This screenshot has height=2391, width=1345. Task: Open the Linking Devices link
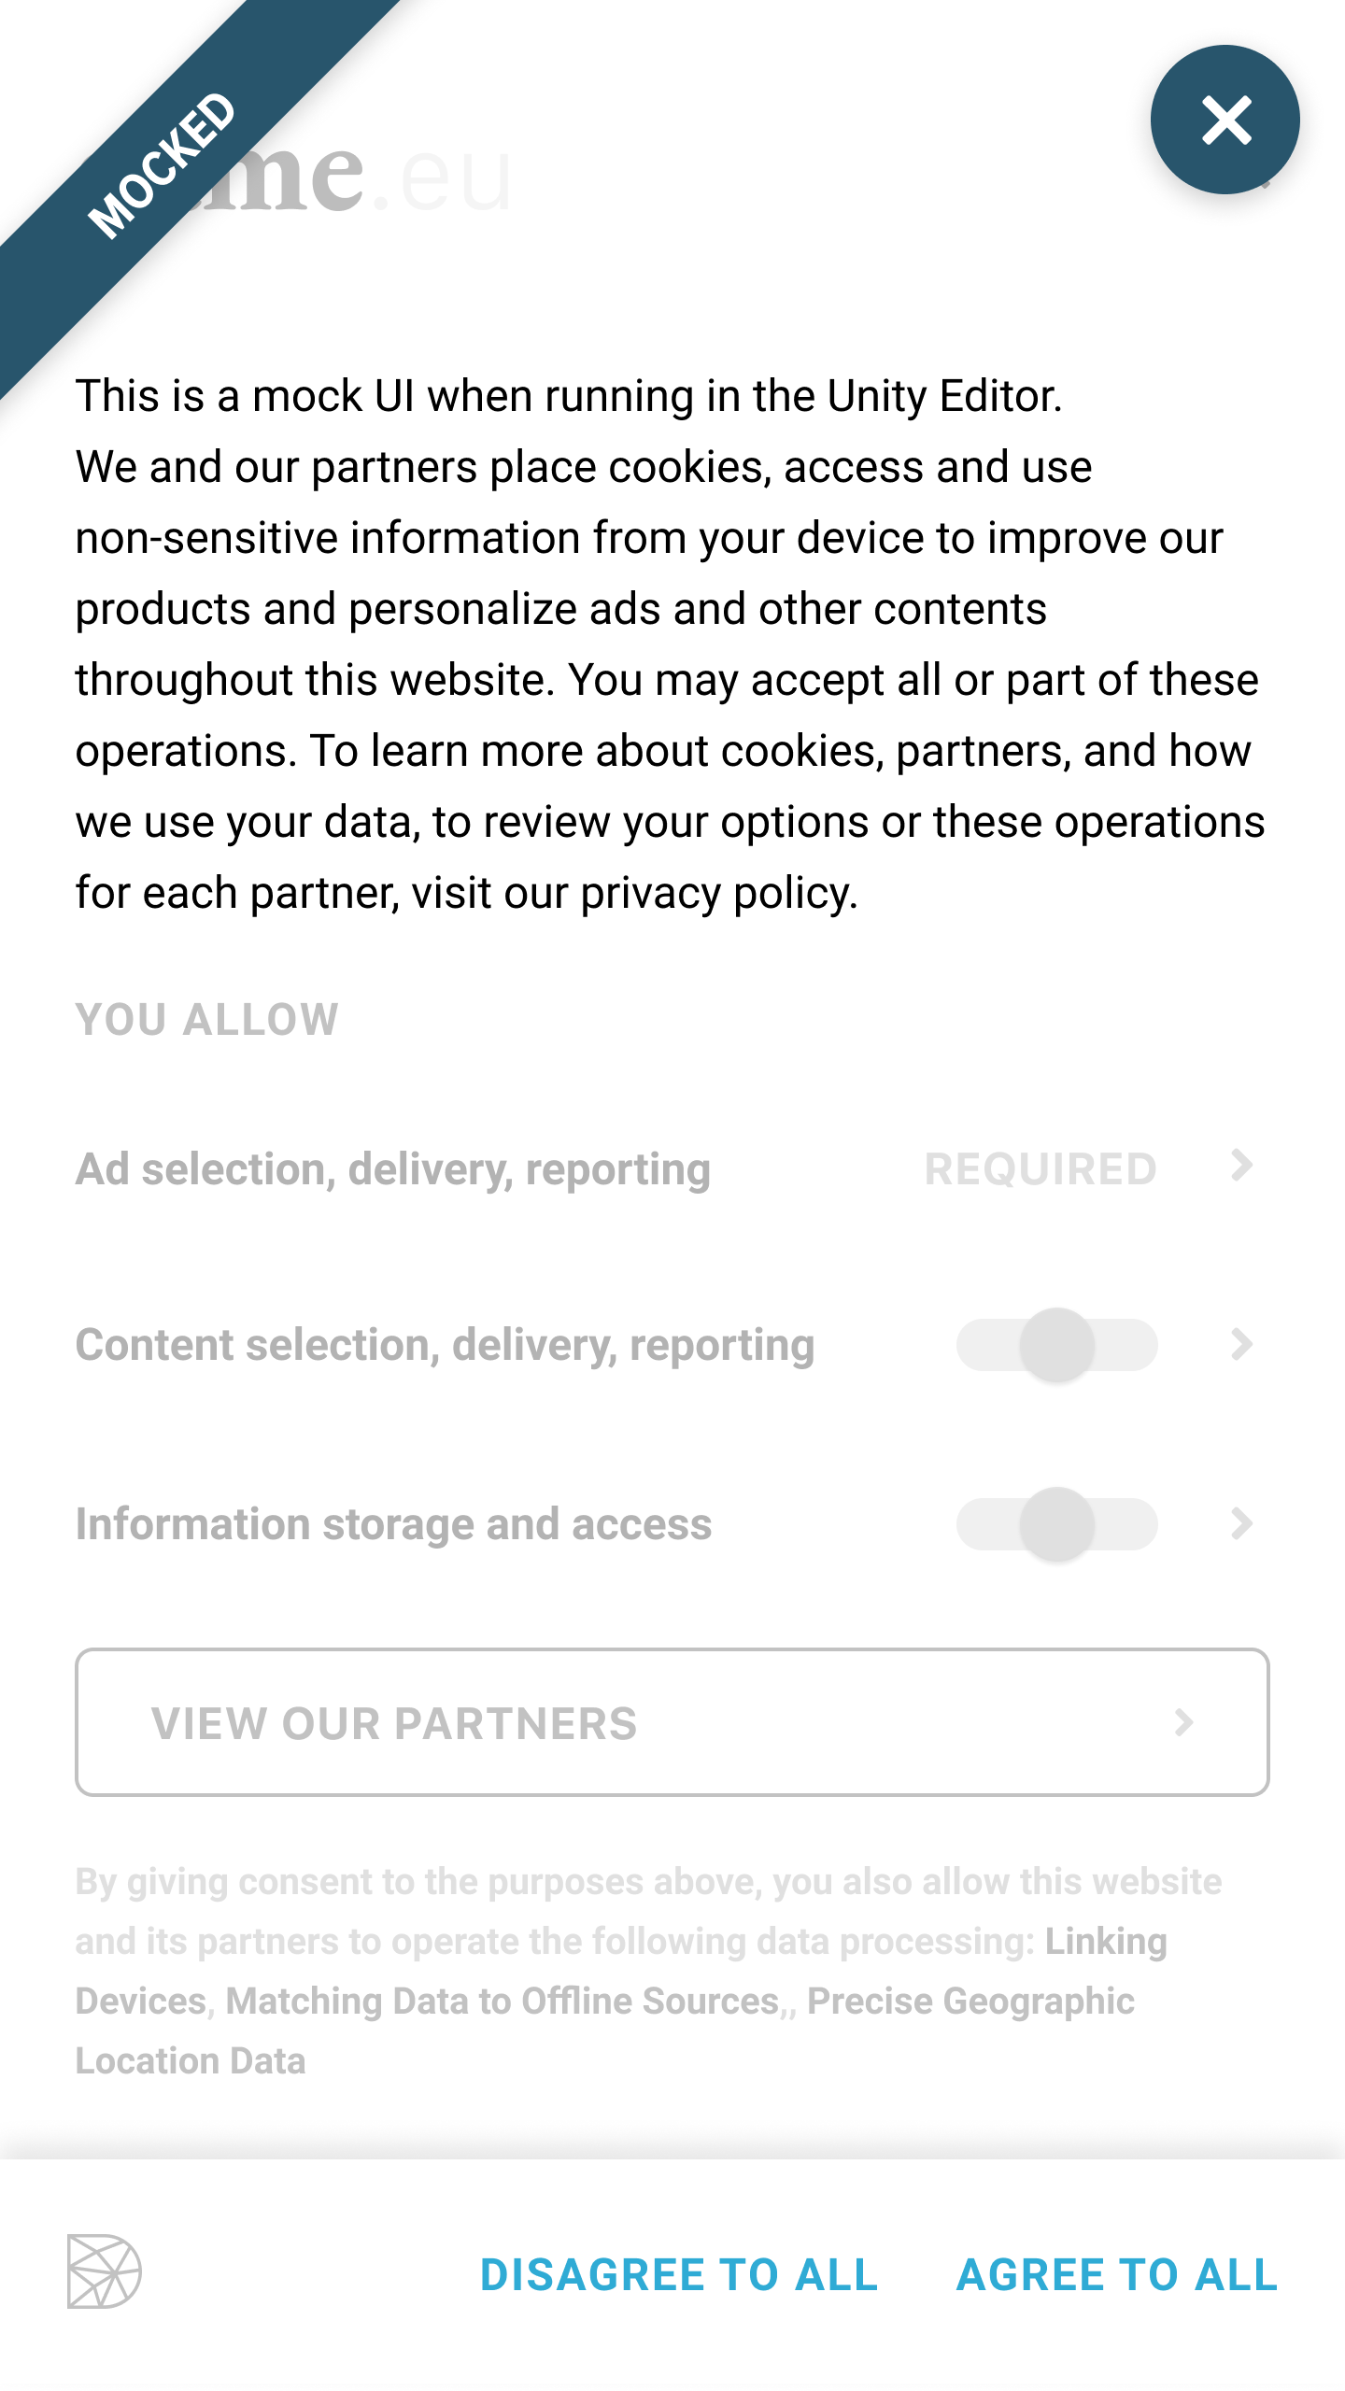point(1106,1942)
